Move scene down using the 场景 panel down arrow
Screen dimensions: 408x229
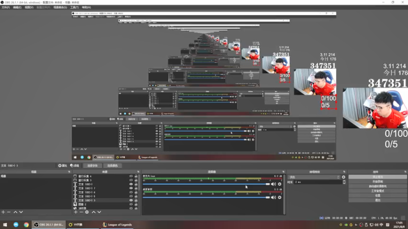pos(21,212)
